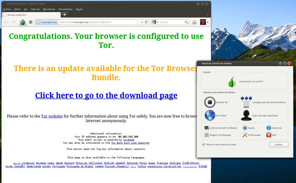Open Ver la Red globe icon
The image size is (296, 183).
pyautogui.click(x=210, y=115)
